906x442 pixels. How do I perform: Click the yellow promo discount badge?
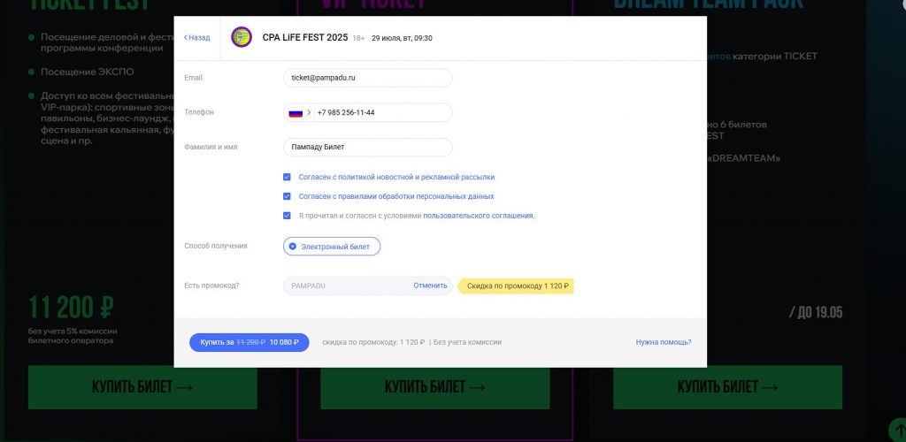tap(516, 286)
